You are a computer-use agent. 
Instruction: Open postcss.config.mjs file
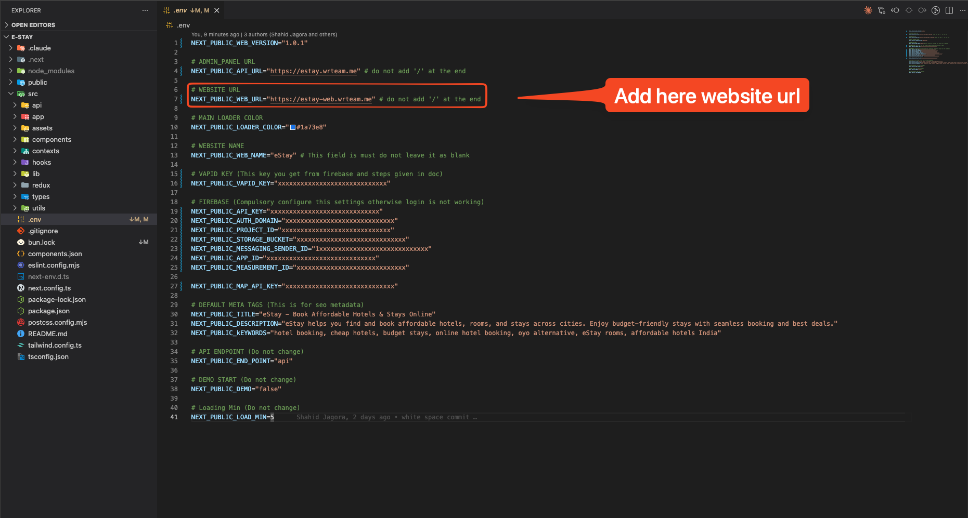pos(57,323)
